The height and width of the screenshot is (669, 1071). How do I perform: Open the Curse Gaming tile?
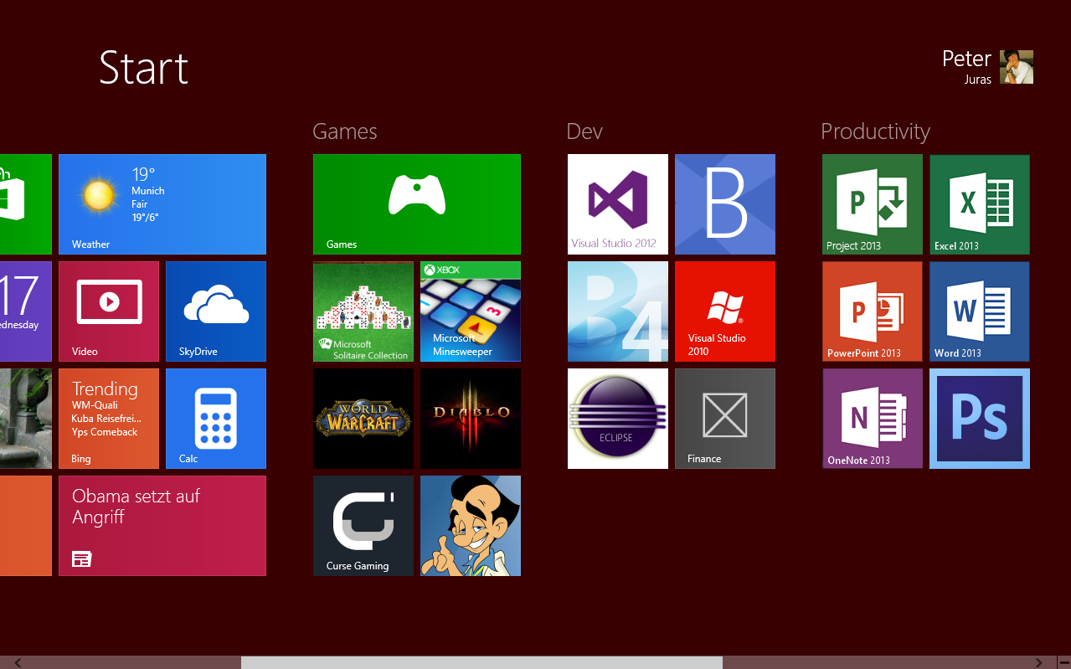[363, 526]
